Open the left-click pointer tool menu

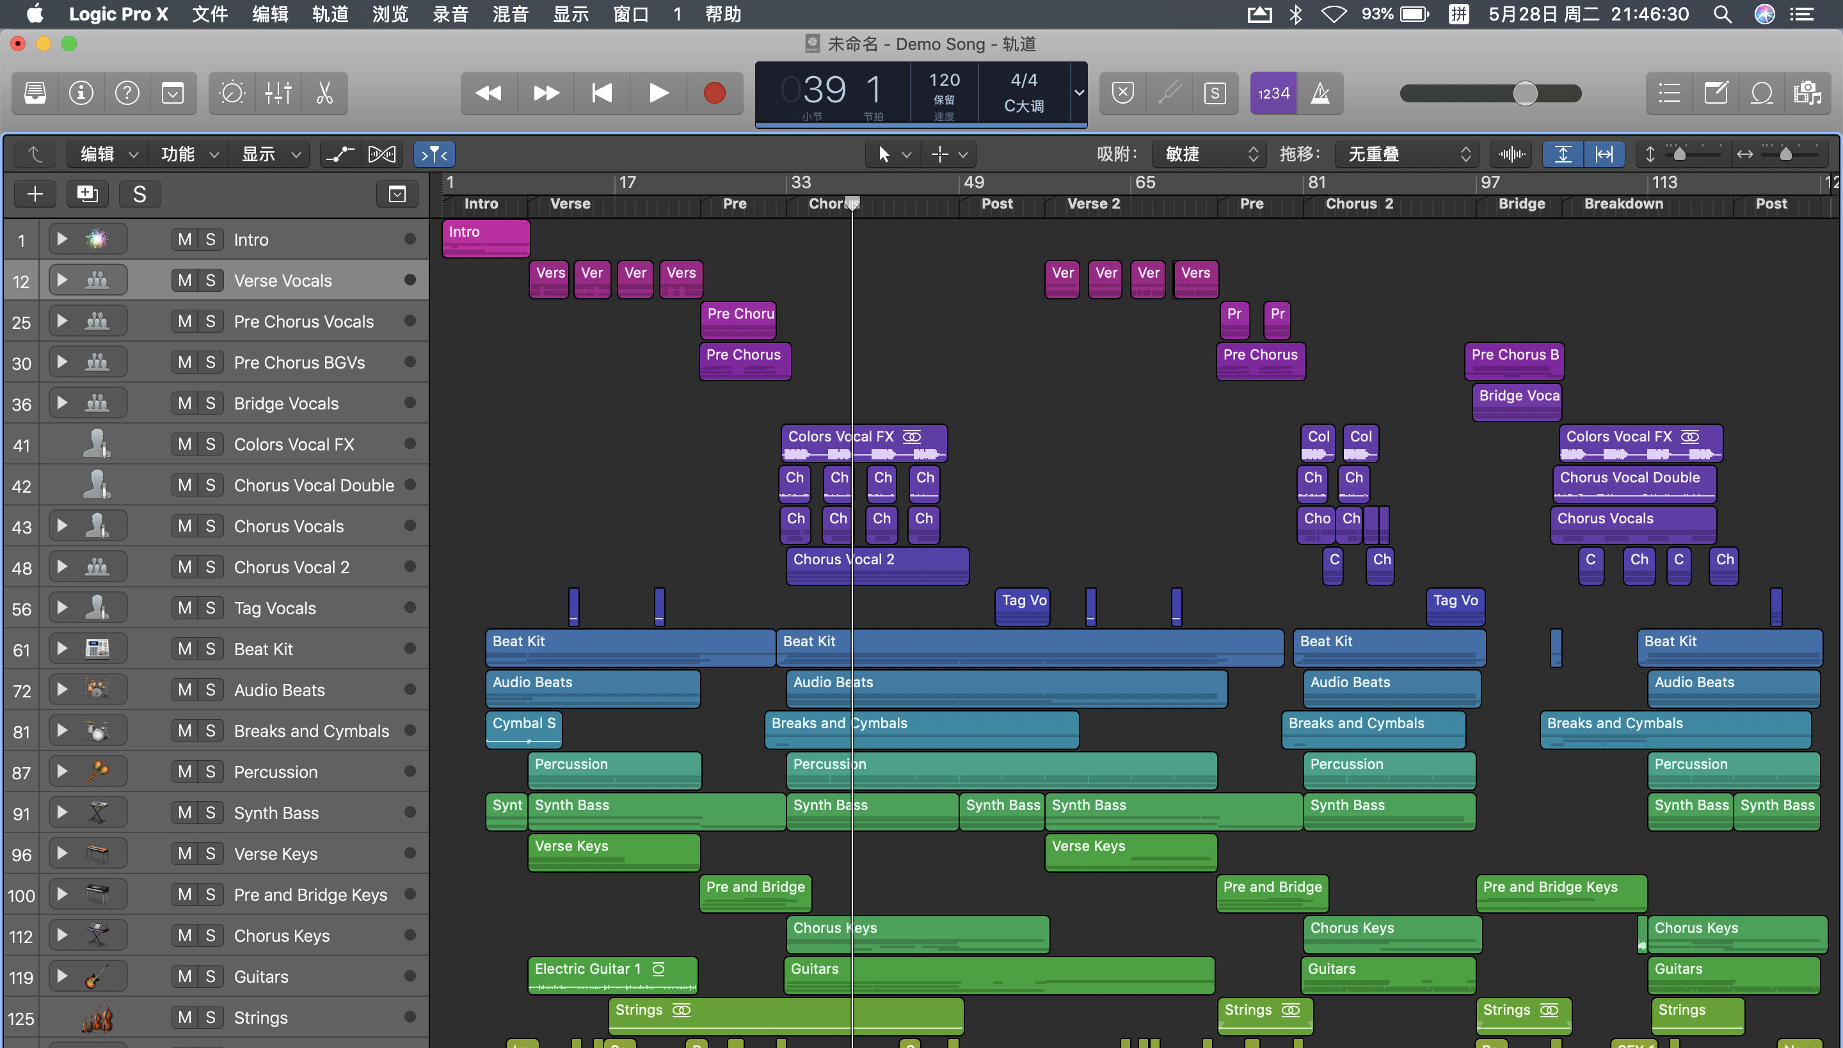pyautogui.click(x=894, y=154)
